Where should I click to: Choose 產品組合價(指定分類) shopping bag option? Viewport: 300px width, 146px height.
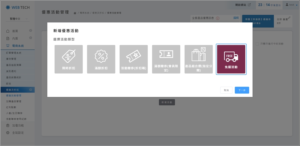coord(199,59)
